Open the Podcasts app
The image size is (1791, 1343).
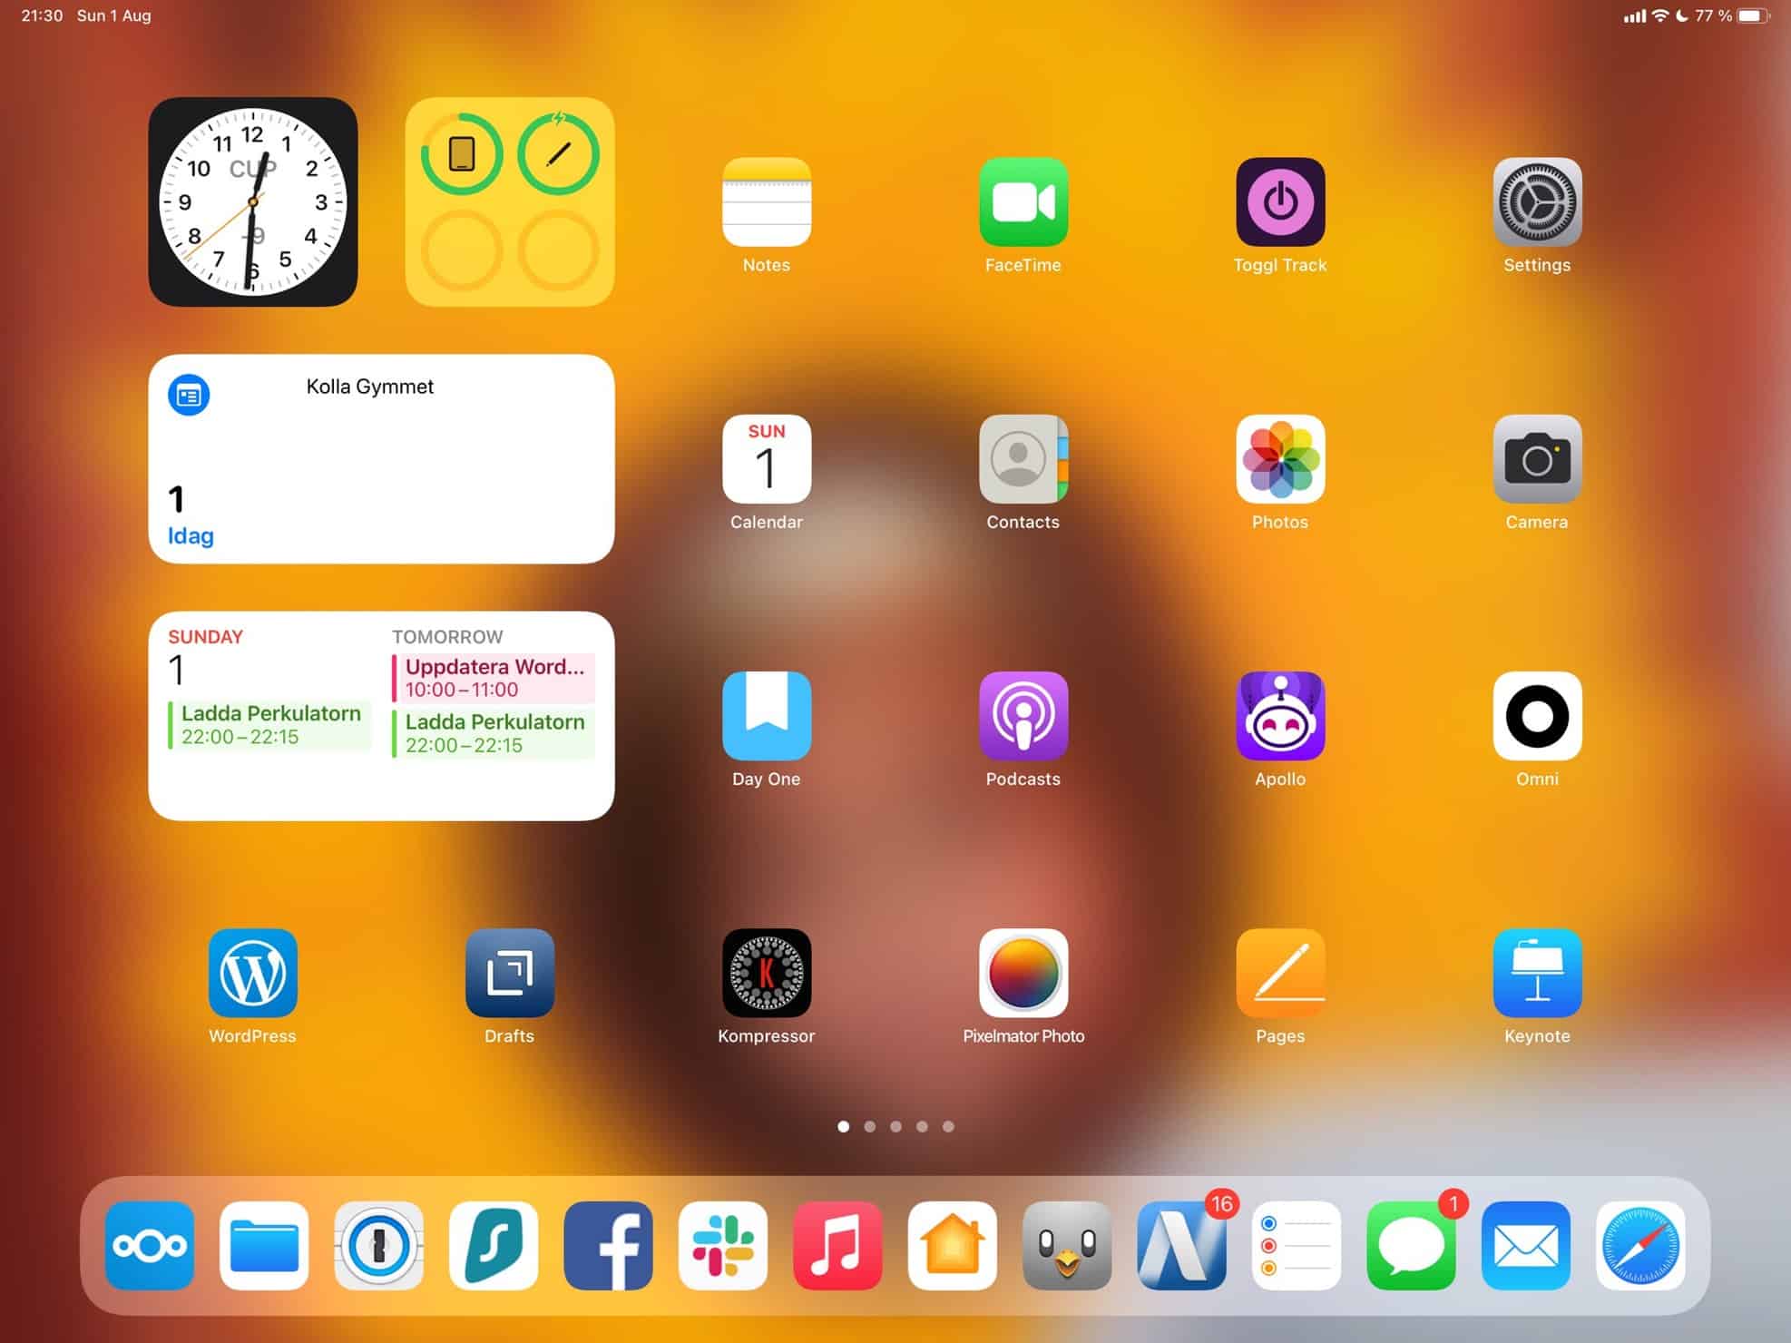pyautogui.click(x=1023, y=716)
